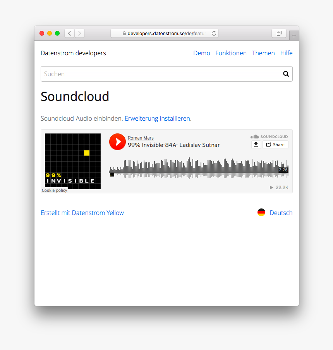333x350 pixels.
Task: Click the German flag icon
Action: 261,212
